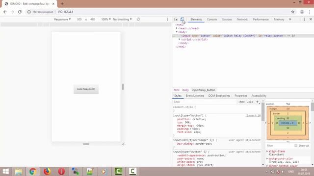Image resolution: width=314 pixels, height=176 pixels.
Task: Bookmark this page with star icon
Action: point(293,12)
